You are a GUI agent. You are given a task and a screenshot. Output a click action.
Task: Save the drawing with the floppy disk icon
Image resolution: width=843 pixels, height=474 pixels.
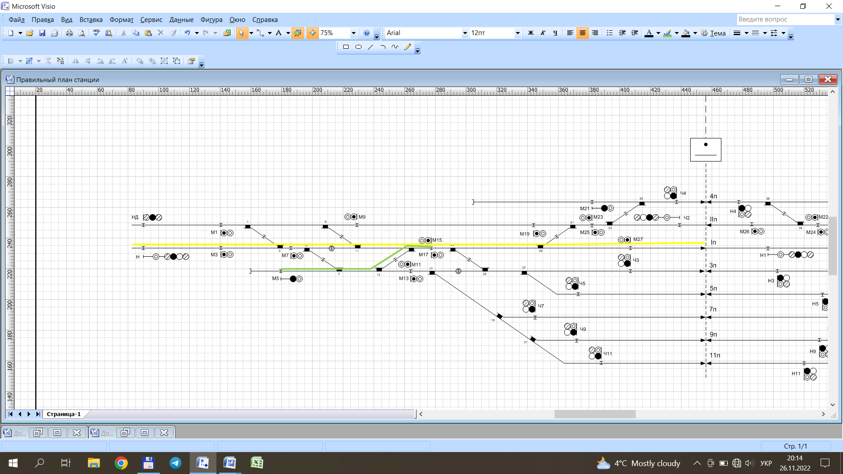(42, 33)
